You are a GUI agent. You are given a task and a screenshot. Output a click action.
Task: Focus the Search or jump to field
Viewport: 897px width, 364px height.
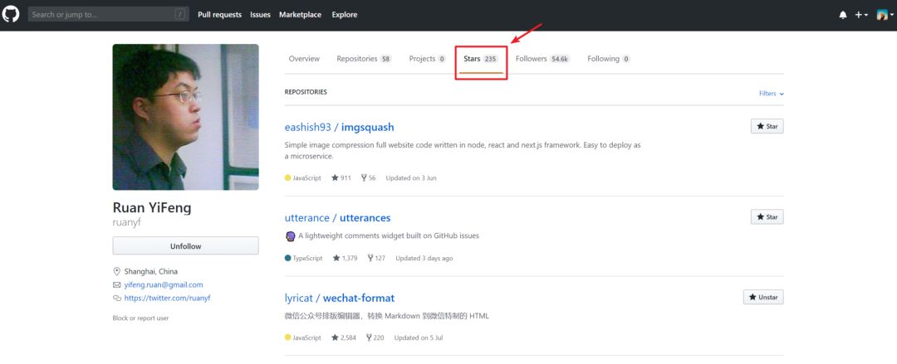point(108,14)
